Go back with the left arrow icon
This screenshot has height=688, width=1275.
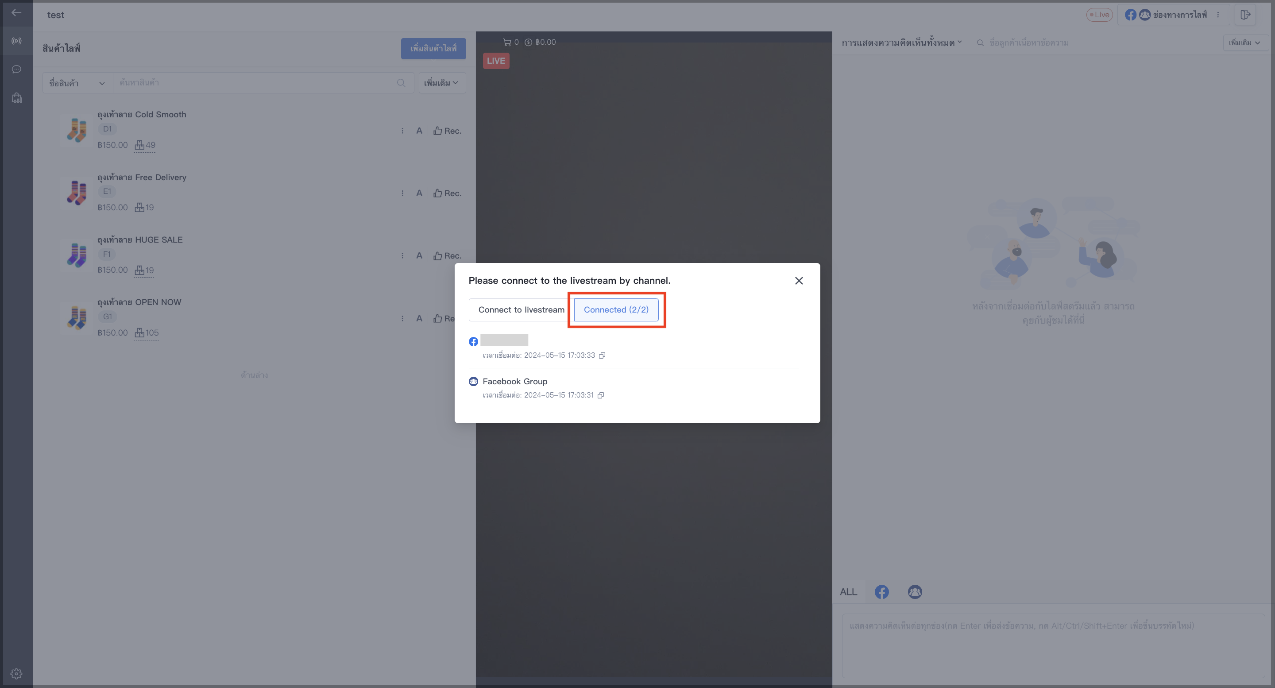pos(16,13)
